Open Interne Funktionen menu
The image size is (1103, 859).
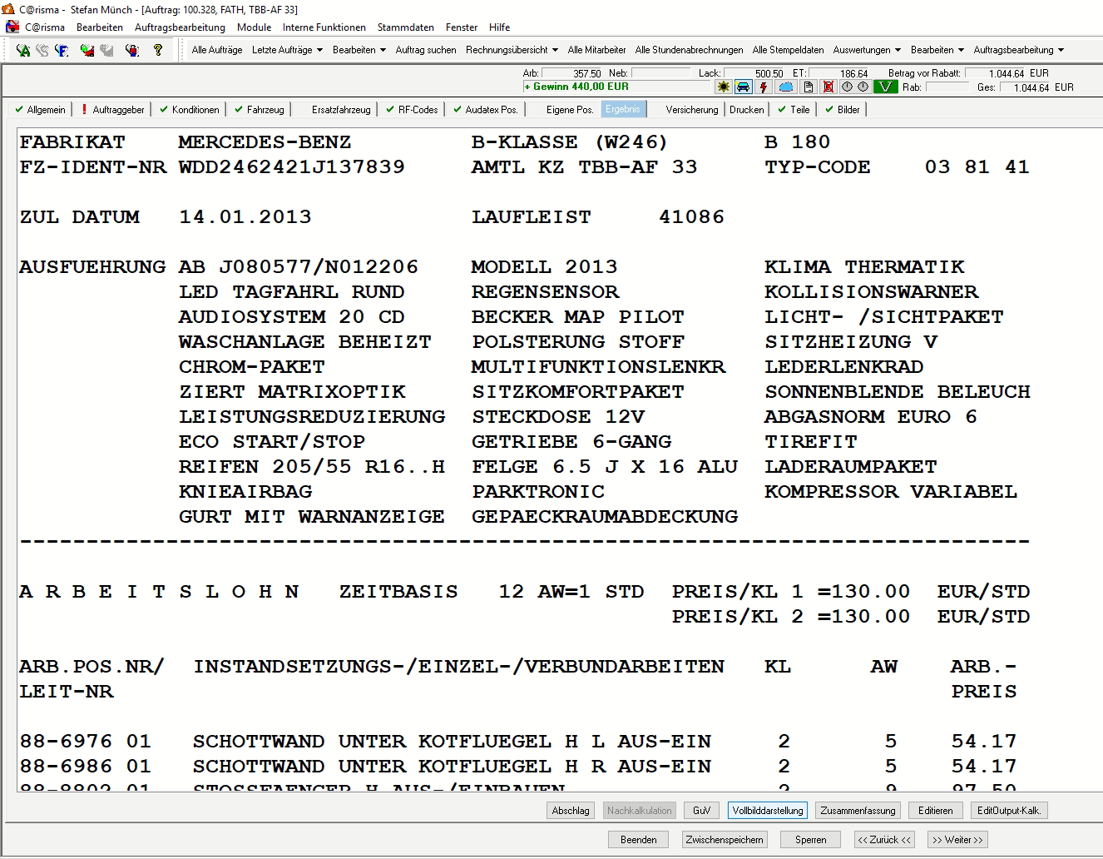(324, 27)
